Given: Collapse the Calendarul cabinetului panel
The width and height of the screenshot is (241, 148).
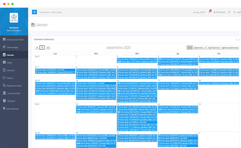Looking at the screenshot, I should (236, 39).
